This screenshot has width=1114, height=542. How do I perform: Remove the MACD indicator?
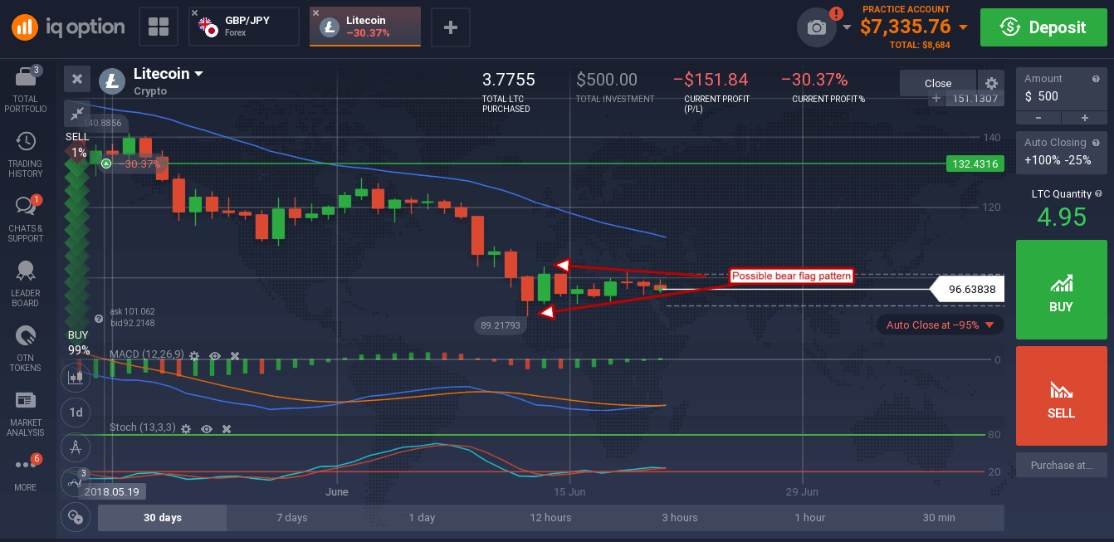point(235,355)
